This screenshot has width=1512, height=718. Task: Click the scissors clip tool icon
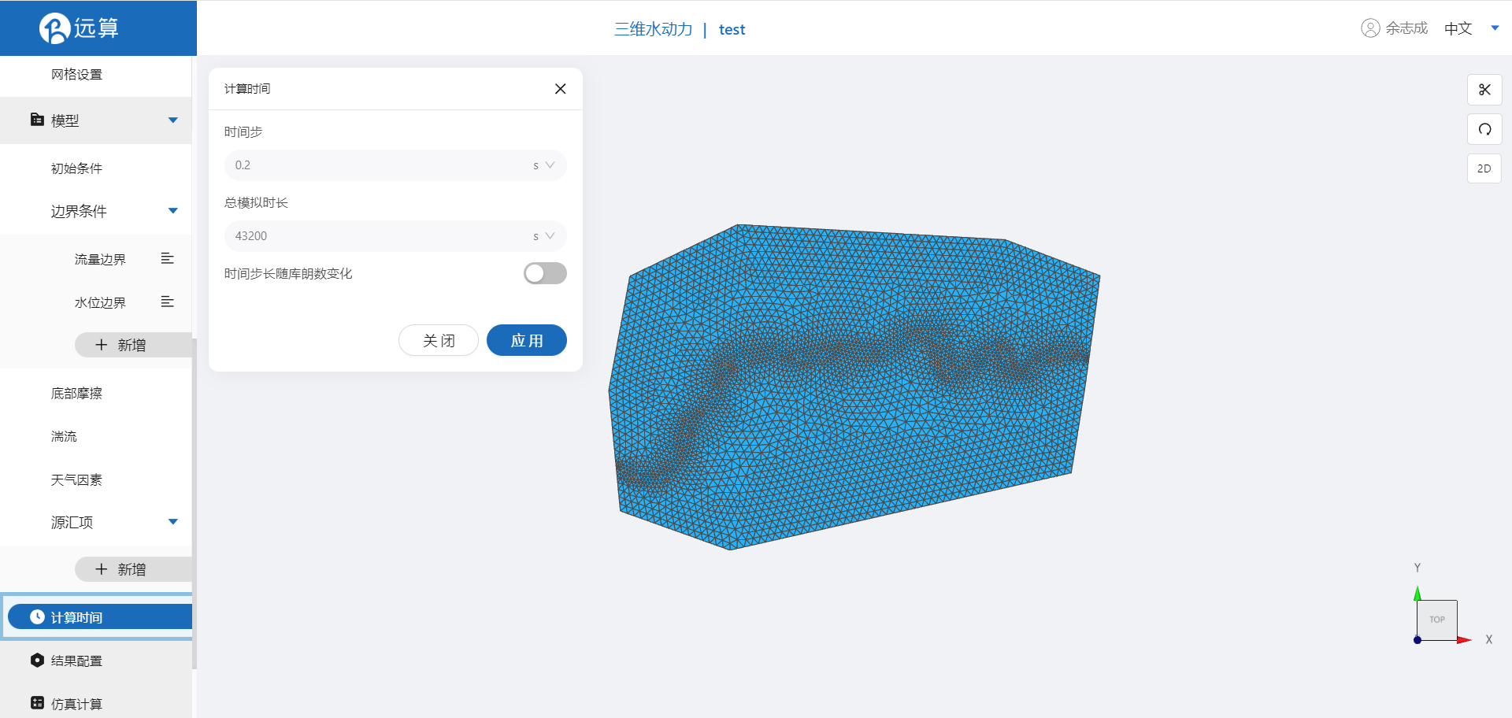[x=1484, y=90]
